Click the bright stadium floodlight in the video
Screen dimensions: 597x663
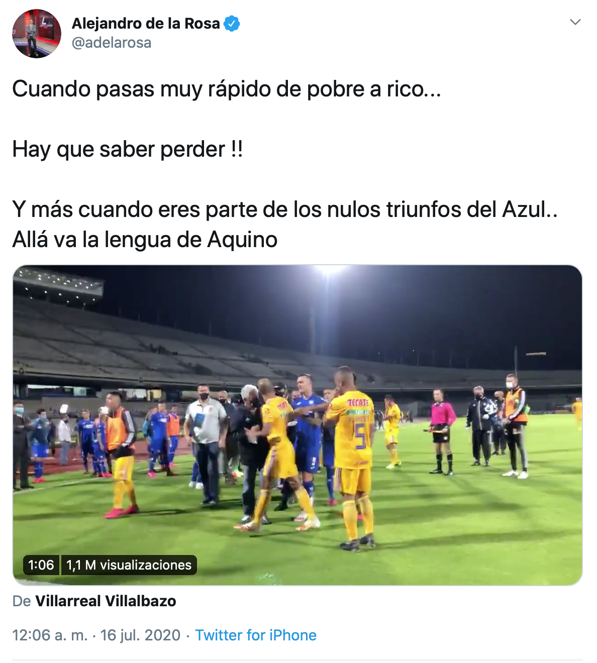[330, 269]
